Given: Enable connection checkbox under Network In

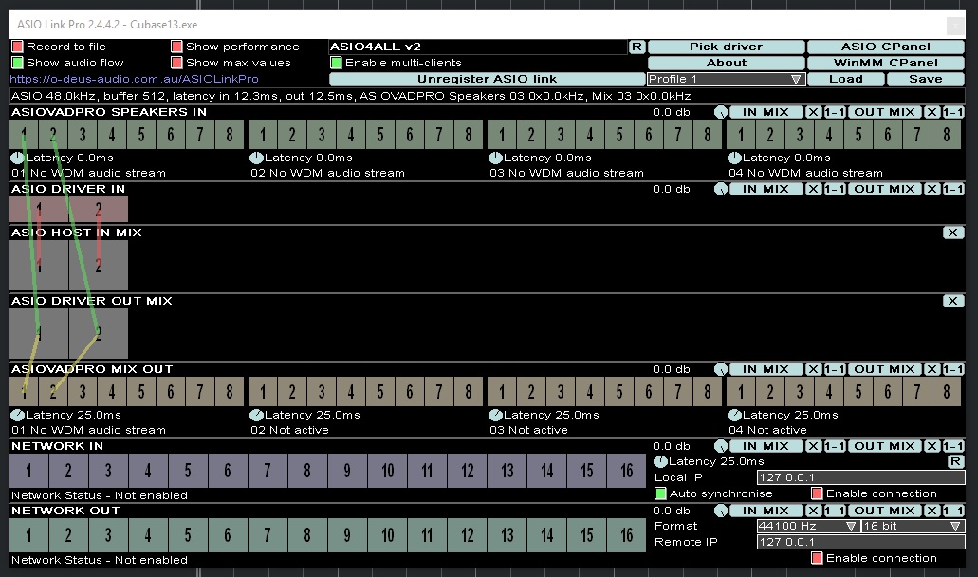Looking at the screenshot, I should (x=817, y=494).
